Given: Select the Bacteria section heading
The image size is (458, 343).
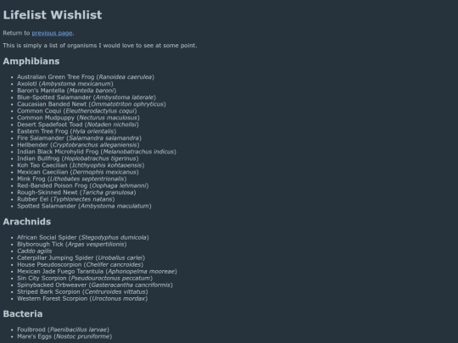Looking at the screenshot, I should [x=23, y=314].
